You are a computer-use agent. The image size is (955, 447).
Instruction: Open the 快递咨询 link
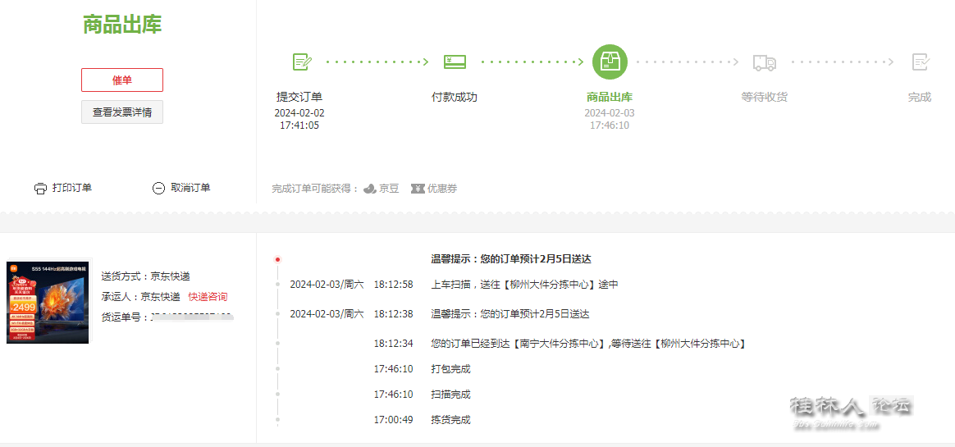point(208,297)
